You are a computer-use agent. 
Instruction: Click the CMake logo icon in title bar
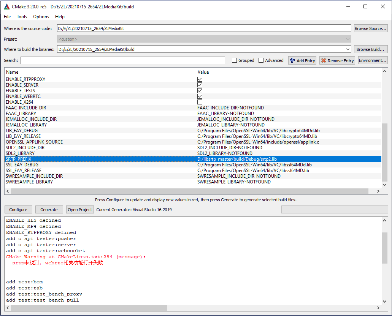coord(7,7)
